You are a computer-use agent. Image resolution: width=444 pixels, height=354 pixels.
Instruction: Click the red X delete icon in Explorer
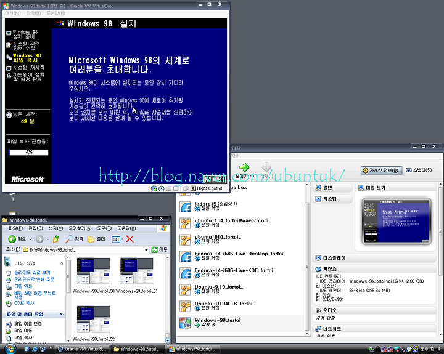pos(129,239)
